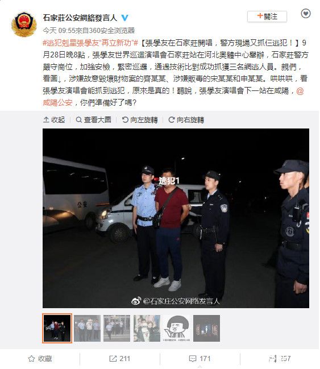Open 石家莊公安網絡發言人 profile name link

pyautogui.click(x=80, y=18)
